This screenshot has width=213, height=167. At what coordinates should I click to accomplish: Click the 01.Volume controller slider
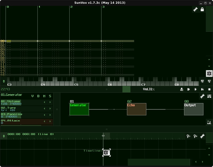point(27,103)
